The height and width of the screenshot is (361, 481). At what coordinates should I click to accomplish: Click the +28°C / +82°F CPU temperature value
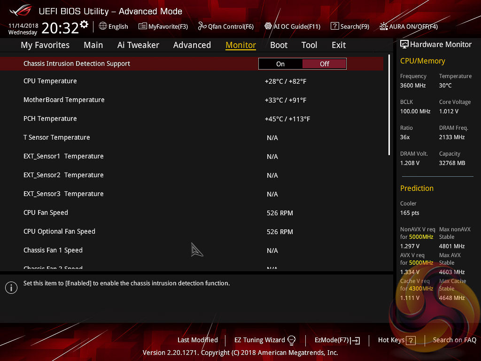click(x=286, y=81)
